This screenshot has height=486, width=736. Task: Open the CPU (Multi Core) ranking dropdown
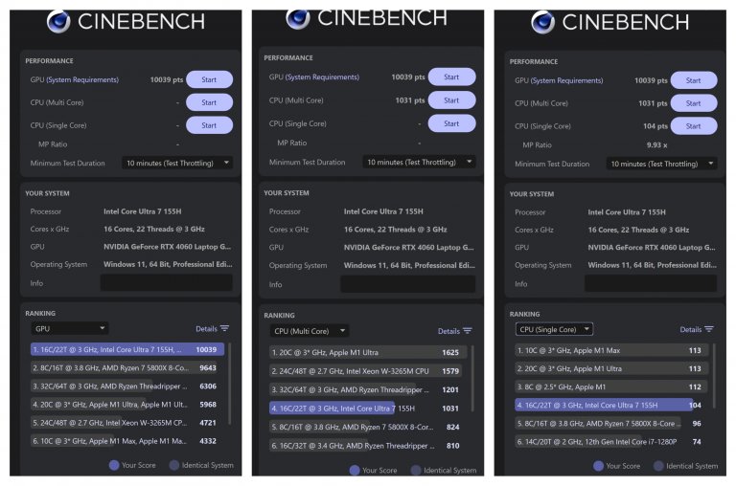click(310, 331)
